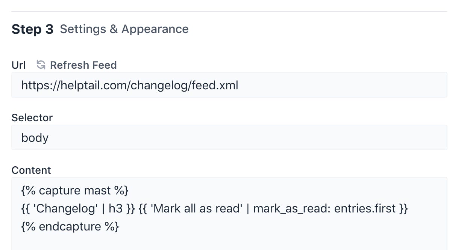458x250 pixels.
Task: Click the Selector field label
Action: (32, 117)
